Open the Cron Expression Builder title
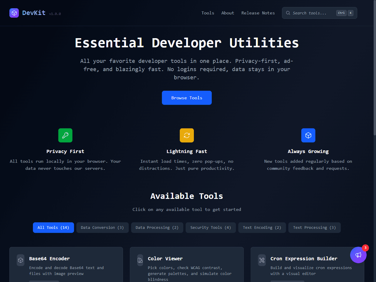Image resolution: width=376 pixels, height=282 pixels. pos(304,258)
